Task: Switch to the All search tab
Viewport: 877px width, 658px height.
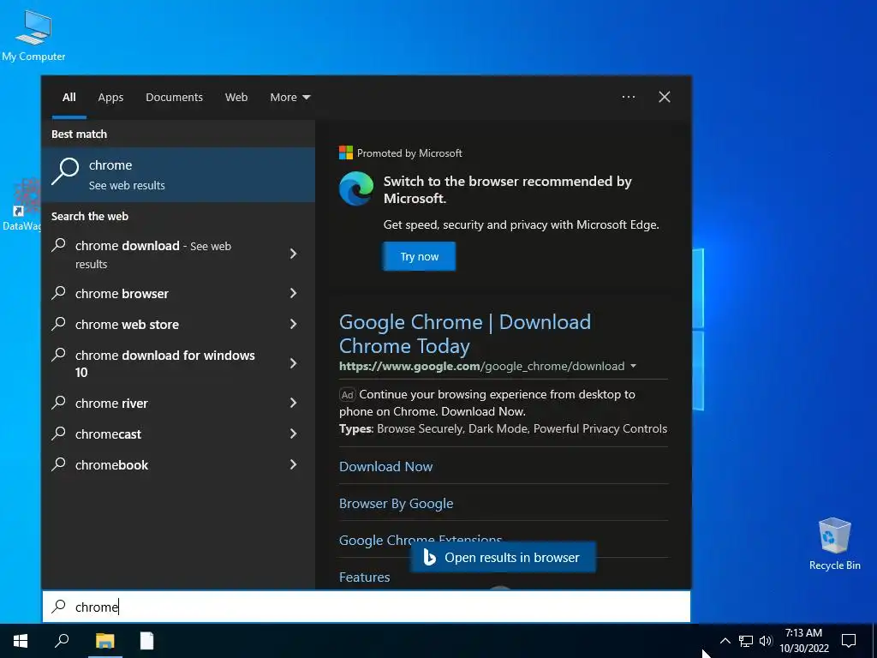Action: [x=69, y=98]
